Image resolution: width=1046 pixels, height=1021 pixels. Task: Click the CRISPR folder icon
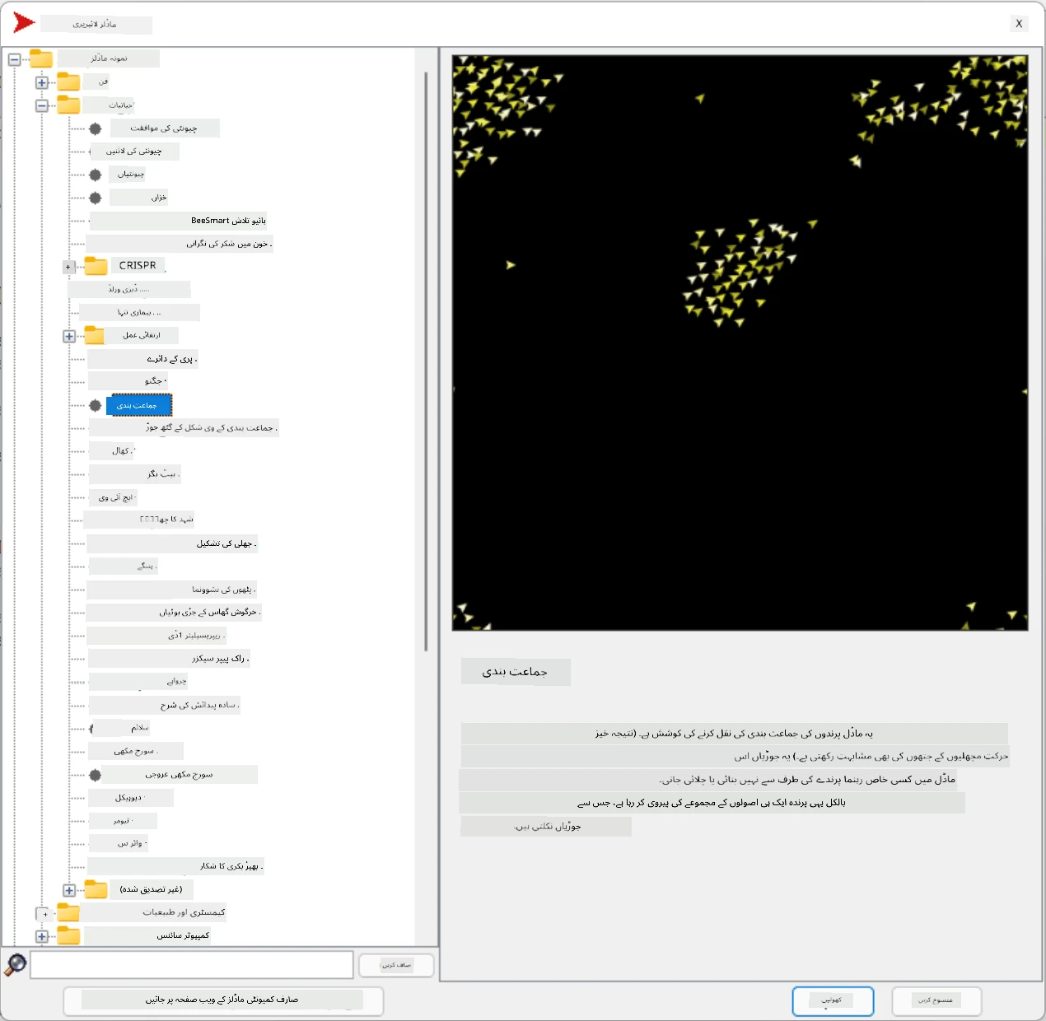click(x=96, y=266)
